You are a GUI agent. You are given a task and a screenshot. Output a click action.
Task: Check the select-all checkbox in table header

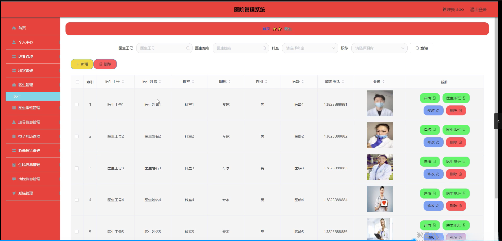click(77, 82)
